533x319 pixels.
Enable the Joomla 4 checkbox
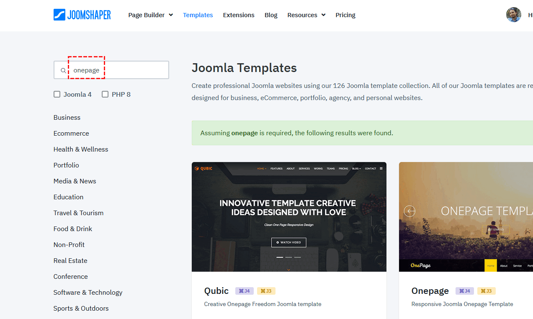pyautogui.click(x=57, y=94)
